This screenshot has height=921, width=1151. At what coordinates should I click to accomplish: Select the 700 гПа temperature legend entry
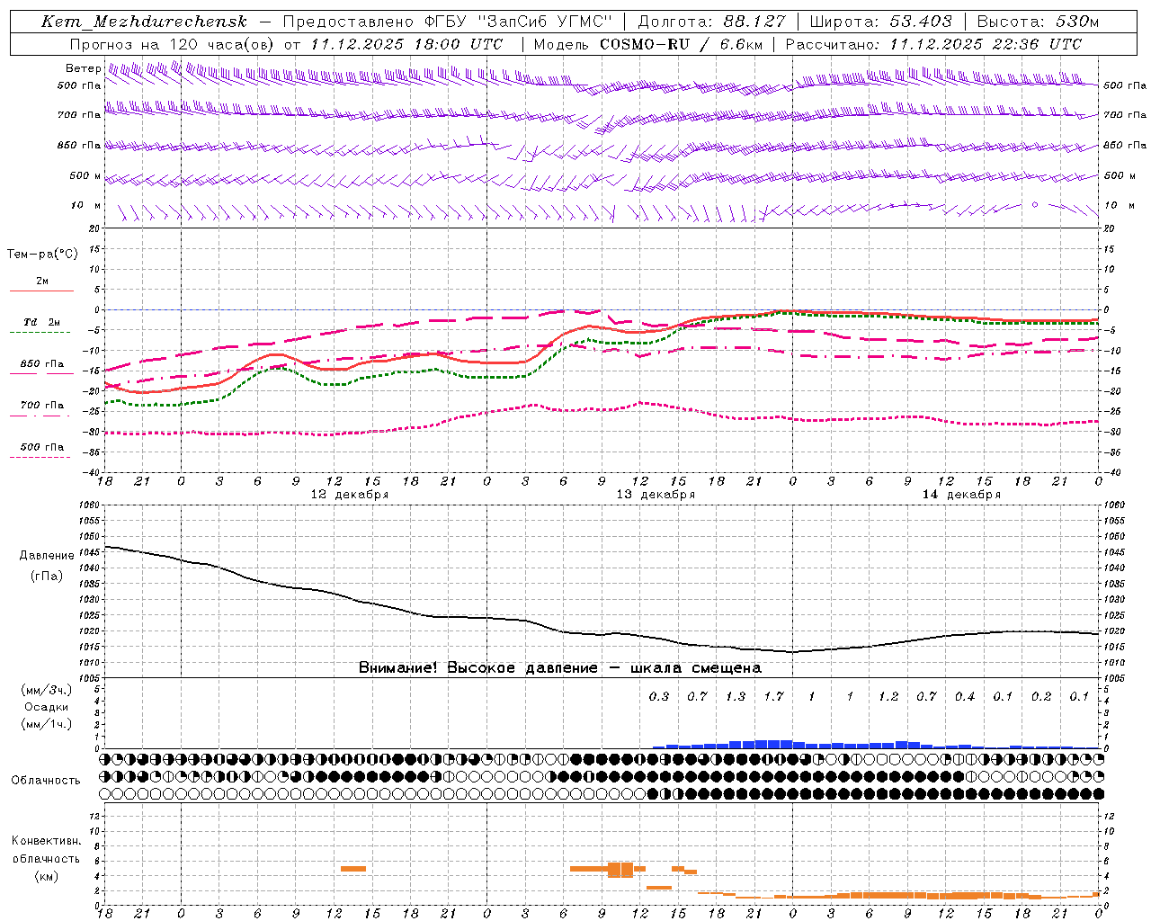41,406
